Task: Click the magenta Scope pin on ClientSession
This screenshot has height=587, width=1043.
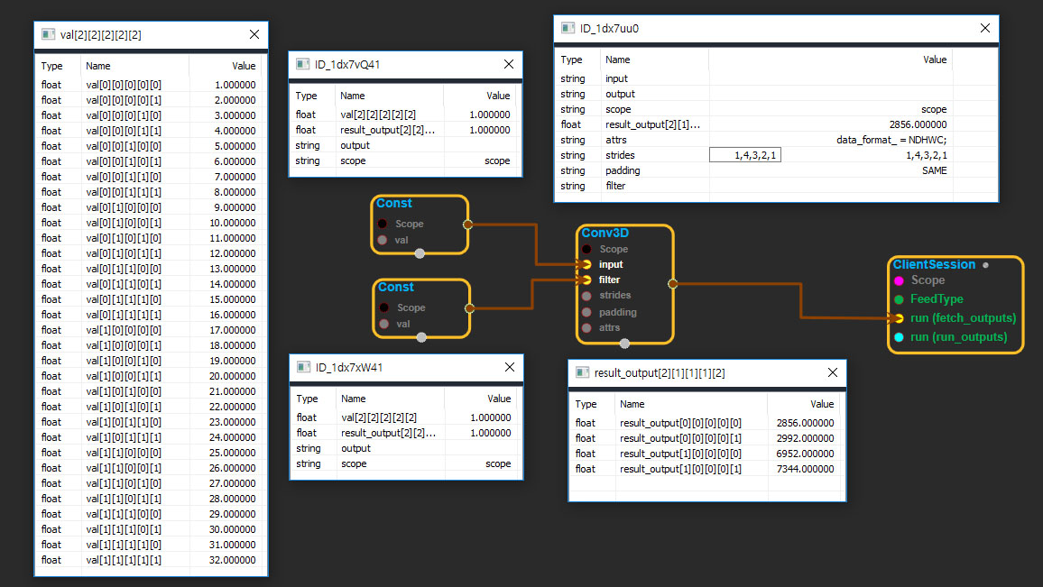Action: [899, 280]
